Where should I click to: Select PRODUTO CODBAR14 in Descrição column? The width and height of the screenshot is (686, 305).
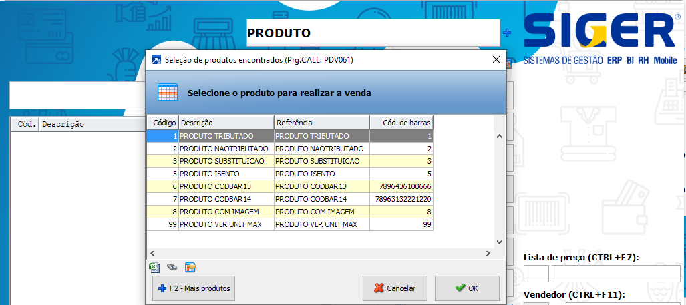coord(226,199)
